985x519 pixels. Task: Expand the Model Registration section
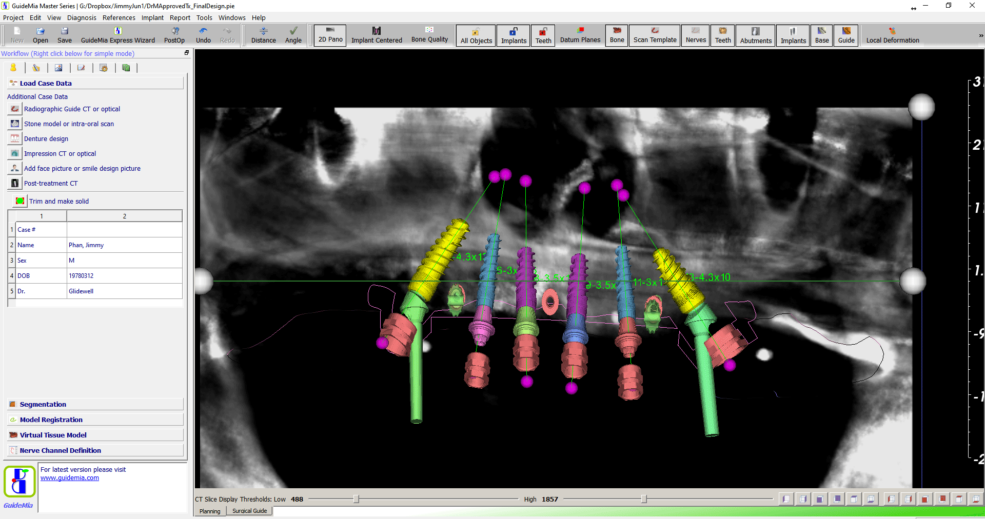[x=51, y=420]
